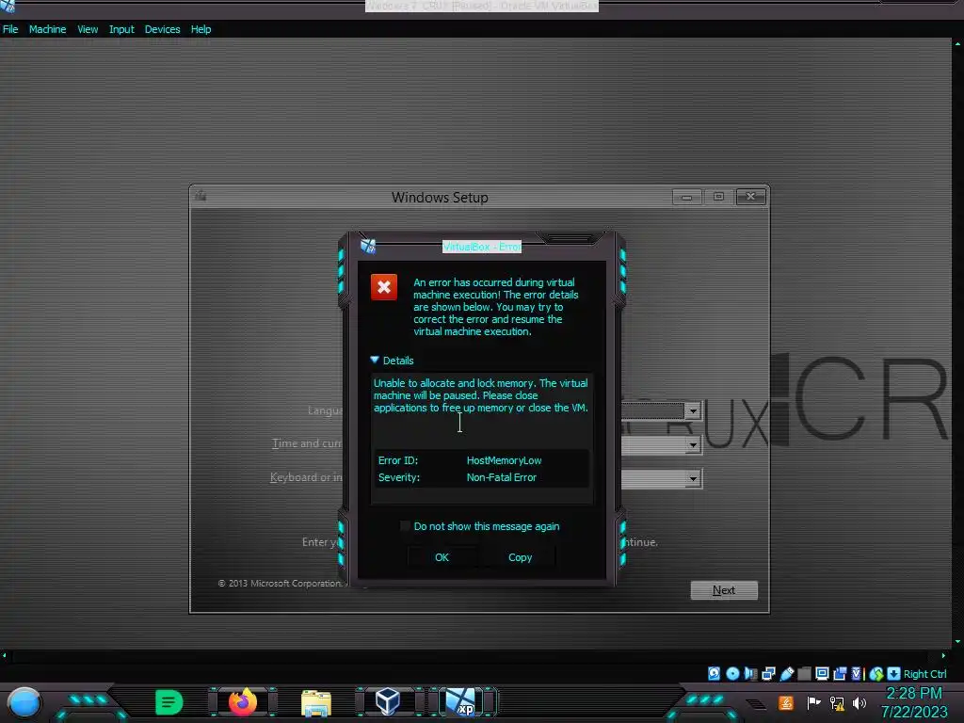Open File Explorer from the taskbar

coord(316,703)
